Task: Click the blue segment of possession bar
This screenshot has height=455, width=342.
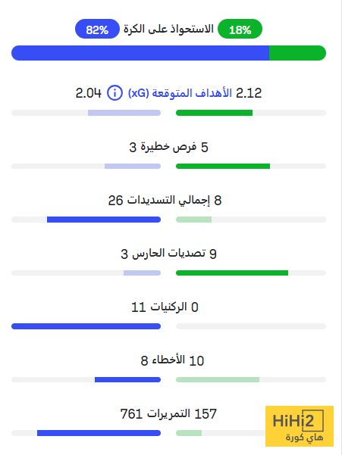Action: click(x=140, y=53)
